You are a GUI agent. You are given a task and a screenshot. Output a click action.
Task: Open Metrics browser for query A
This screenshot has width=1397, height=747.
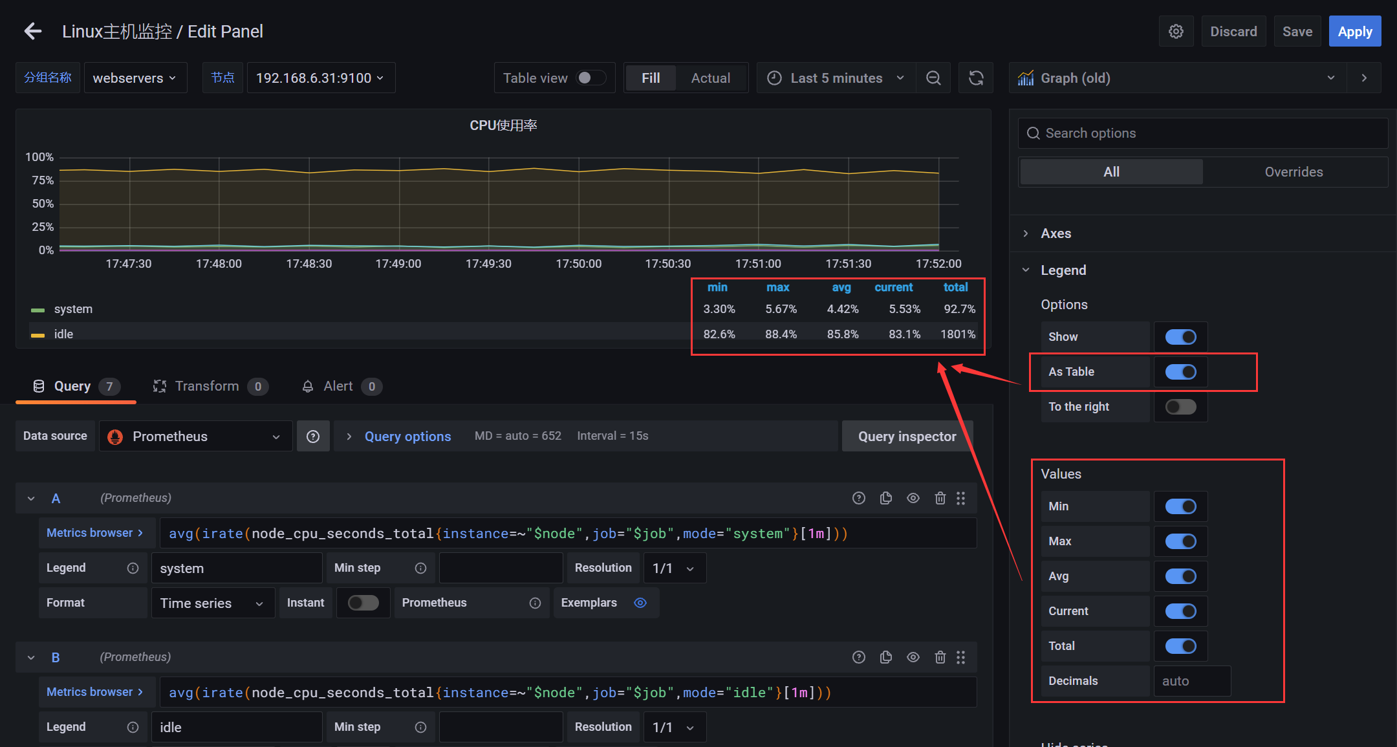coord(96,533)
